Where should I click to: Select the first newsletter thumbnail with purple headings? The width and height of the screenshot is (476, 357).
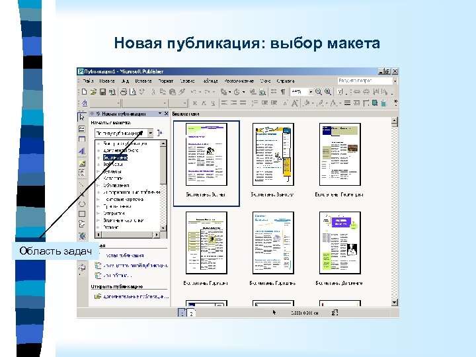click(206, 154)
